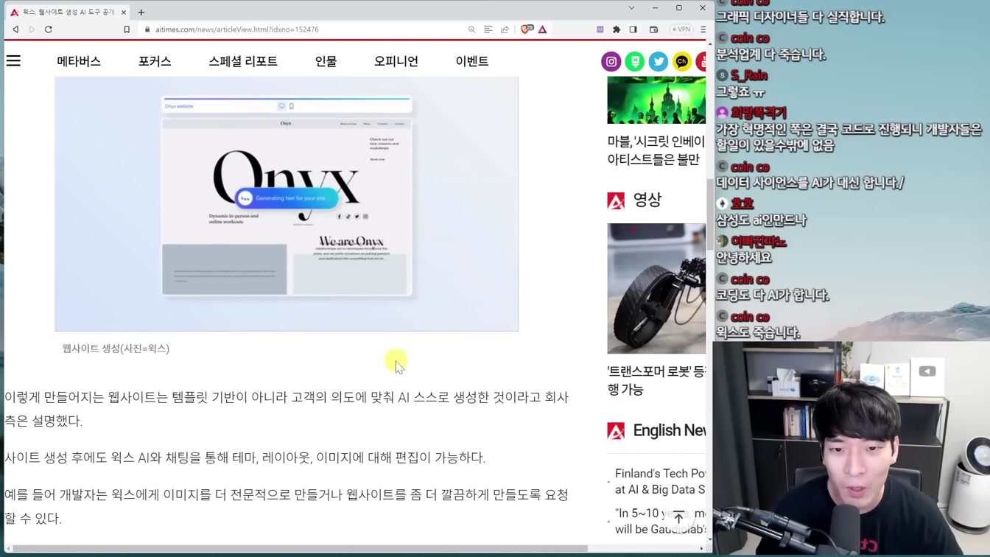Click chat message 안녕하세요

coord(744,258)
